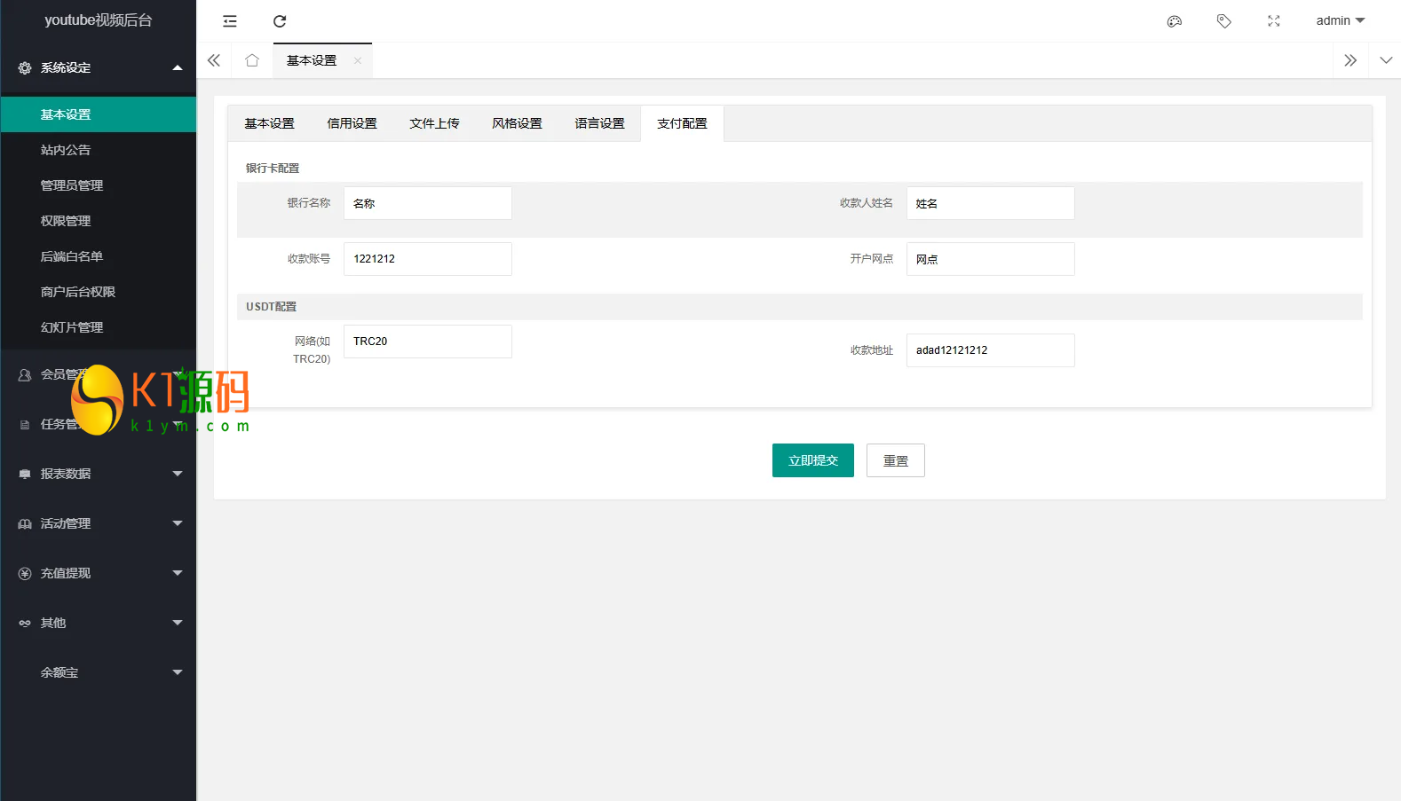Click the 系统设定 gear icon
The image size is (1401, 801).
point(25,67)
